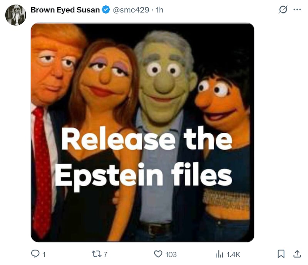View who liked by clicking 103
This screenshot has height=265, width=308.
[172, 255]
